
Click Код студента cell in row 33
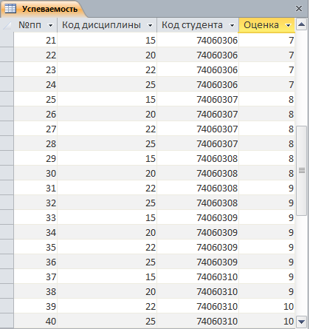point(198,217)
